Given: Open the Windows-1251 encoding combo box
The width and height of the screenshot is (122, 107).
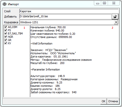Looking at the screenshot, I should (69, 22).
